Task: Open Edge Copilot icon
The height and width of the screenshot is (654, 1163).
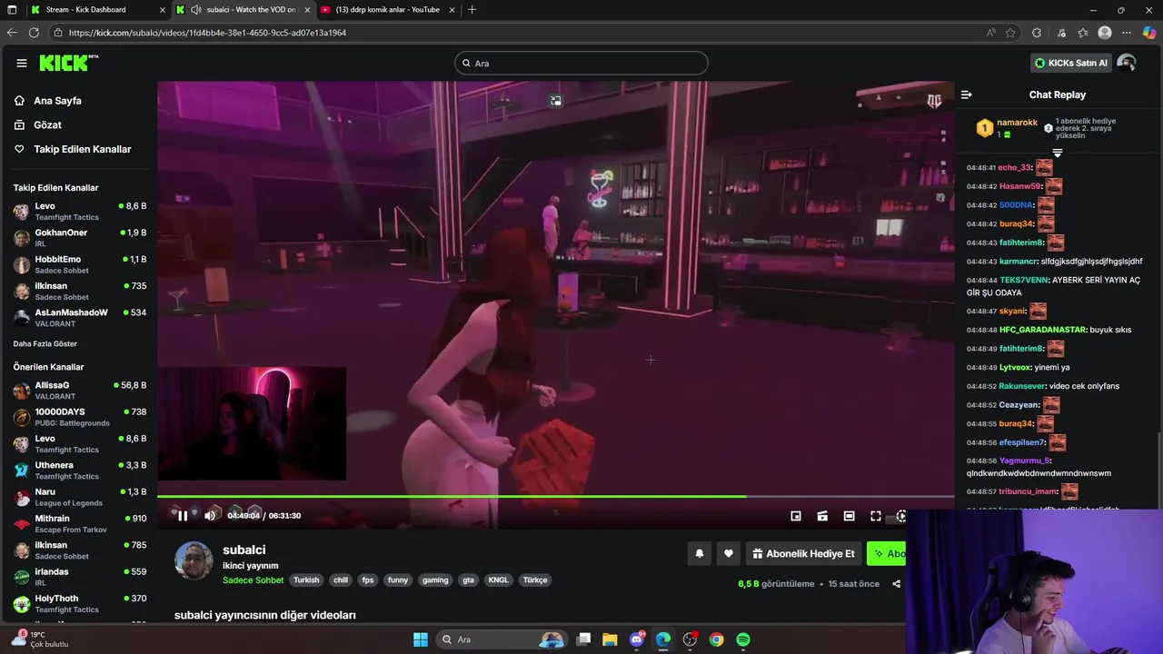Action: click(x=1149, y=33)
